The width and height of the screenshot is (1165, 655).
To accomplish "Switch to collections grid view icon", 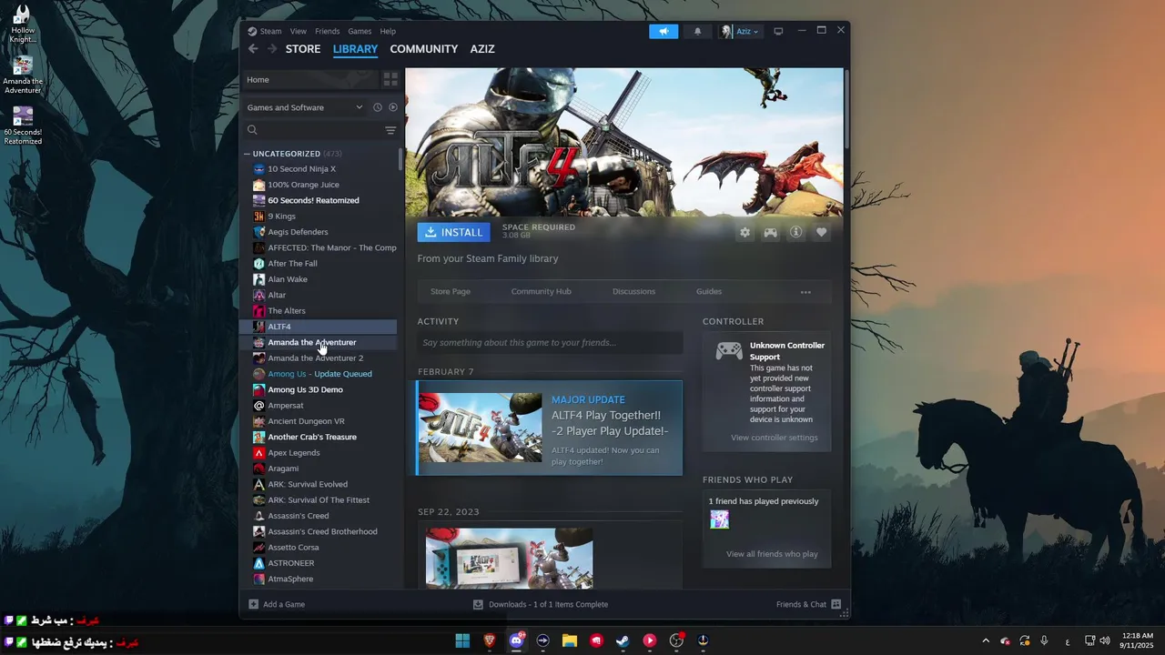I will 390,79.
